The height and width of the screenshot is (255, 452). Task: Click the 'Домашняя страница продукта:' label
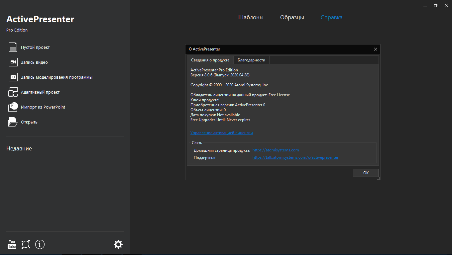click(222, 150)
